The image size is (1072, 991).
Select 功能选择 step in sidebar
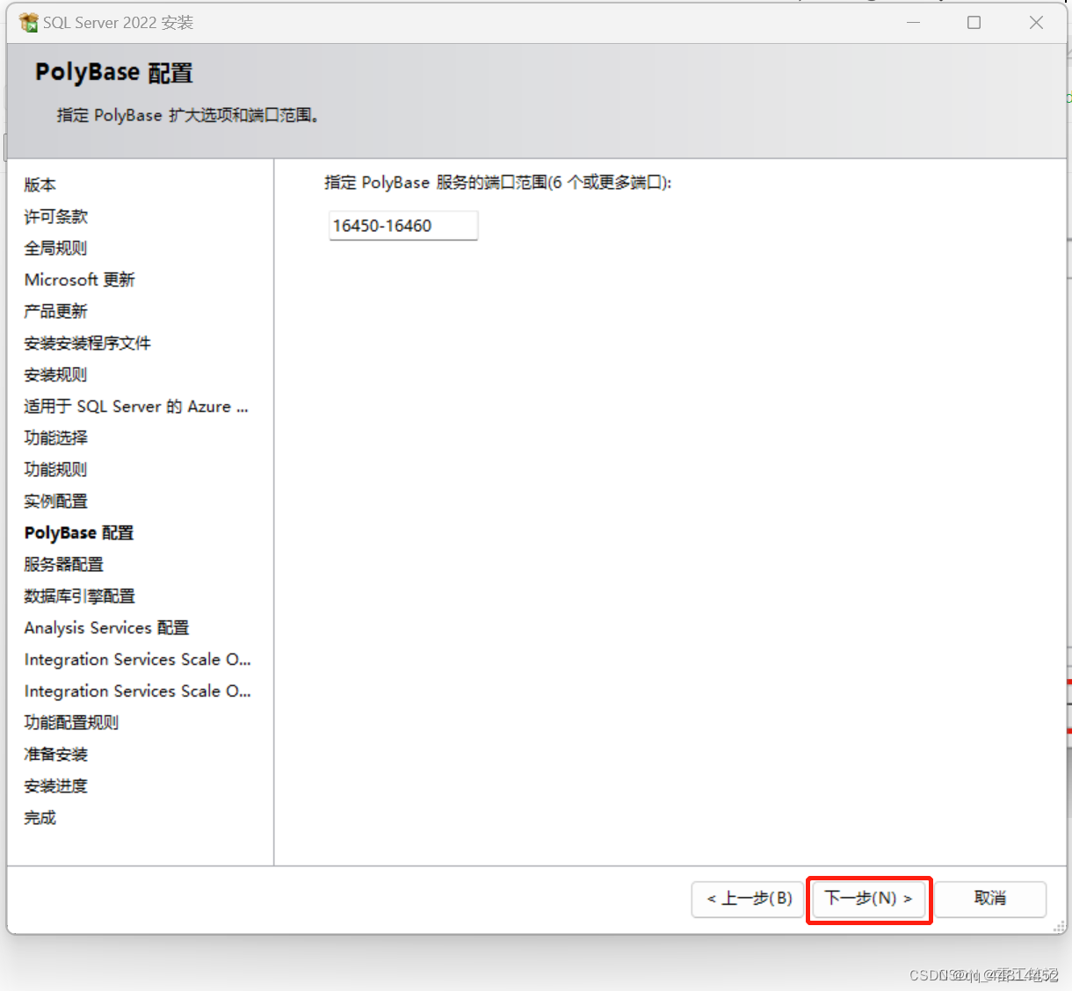click(56, 438)
